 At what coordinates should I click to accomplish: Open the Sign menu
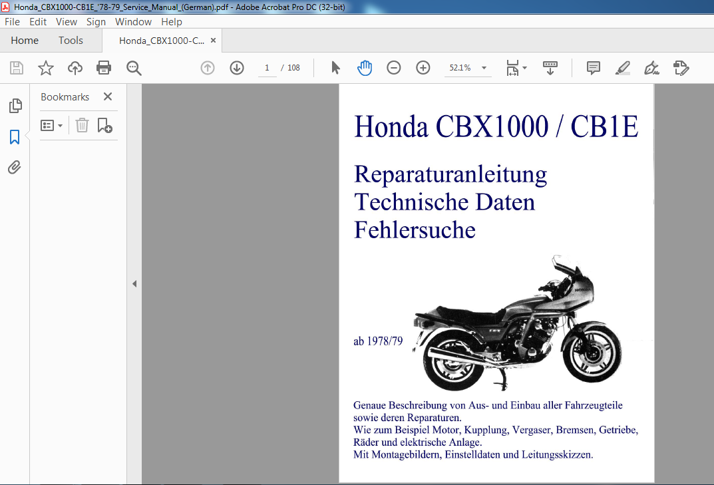[96, 22]
